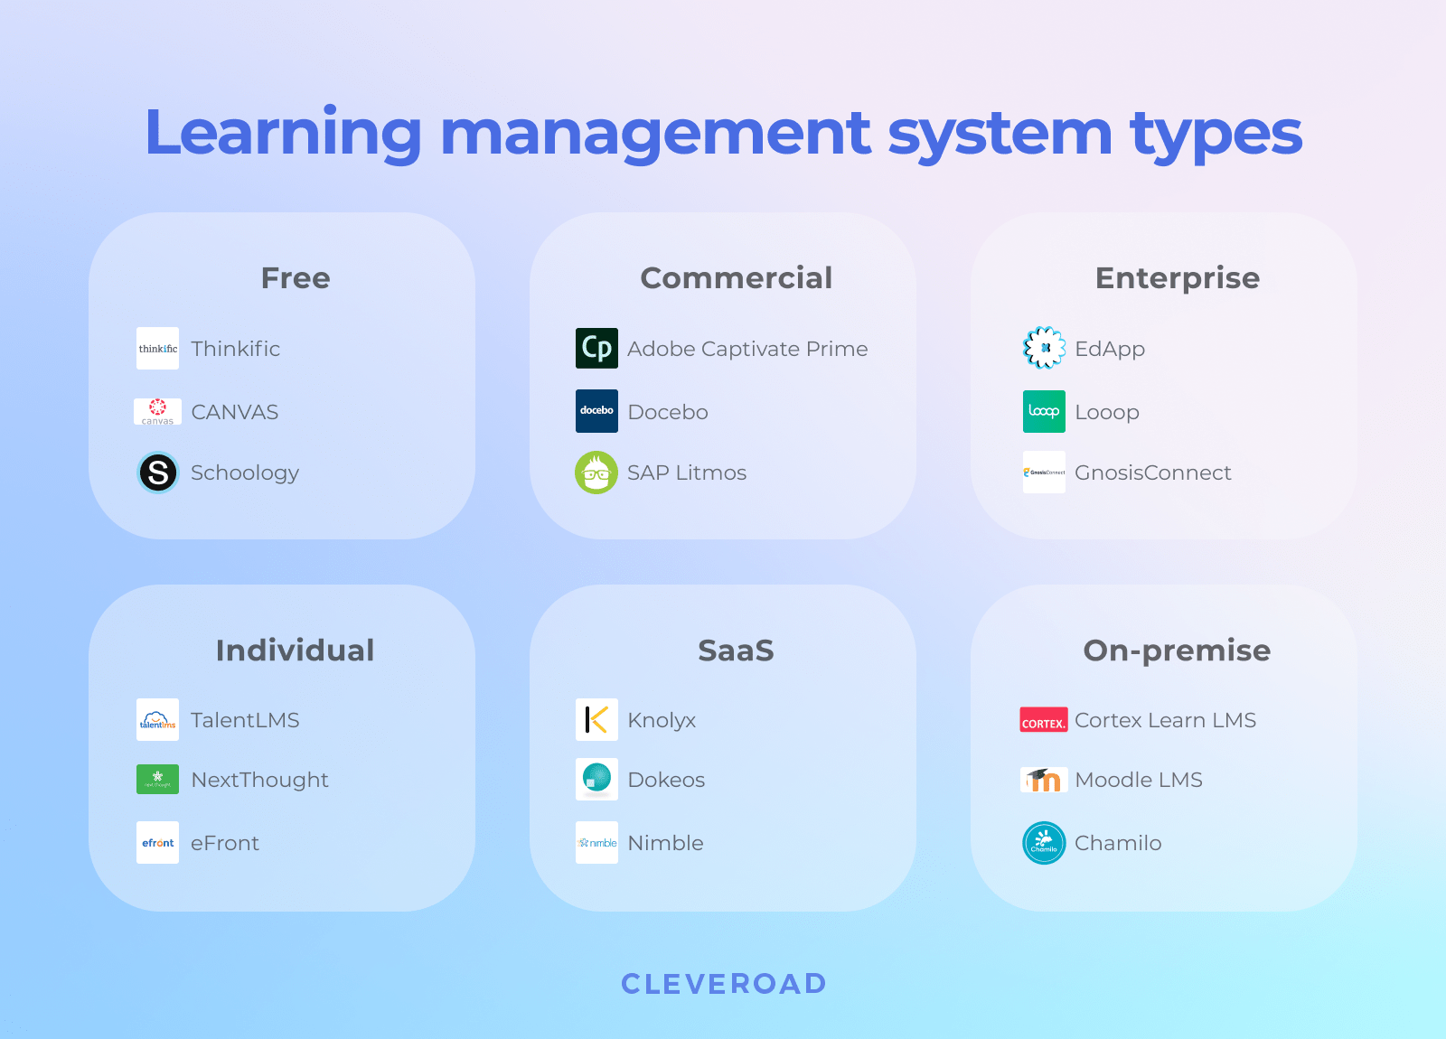Select the Nimble label text

pos(665,843)
